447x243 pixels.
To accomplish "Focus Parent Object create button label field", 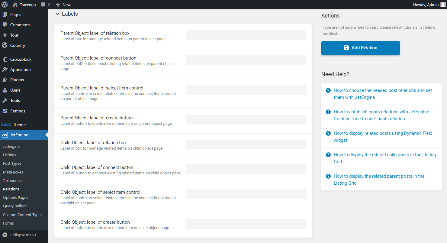I will point(246,120).
